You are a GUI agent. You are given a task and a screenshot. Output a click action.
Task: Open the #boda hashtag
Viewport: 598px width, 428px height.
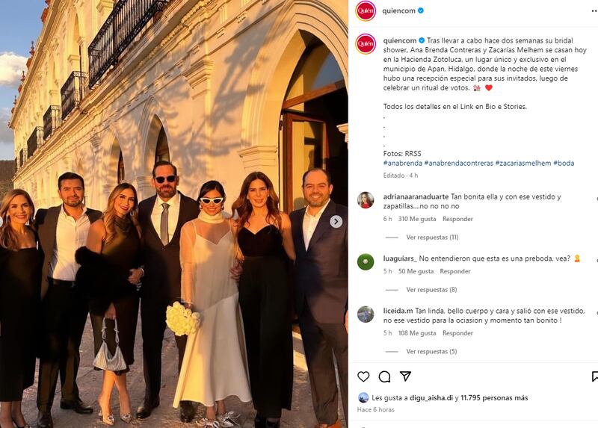(x=564, y=163)
